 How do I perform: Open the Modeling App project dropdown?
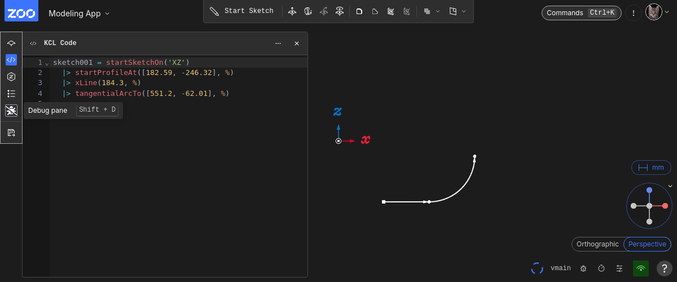point(79,13)
